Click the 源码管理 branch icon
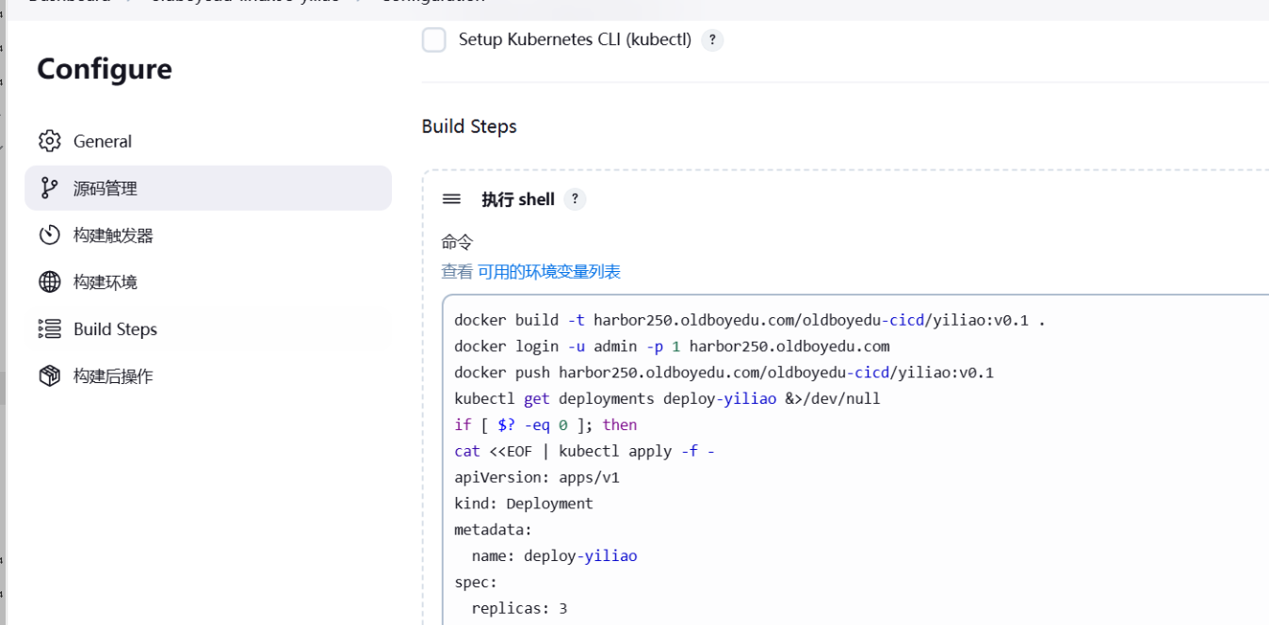This screenshot has width=1269, height=625. pos(49,188)
